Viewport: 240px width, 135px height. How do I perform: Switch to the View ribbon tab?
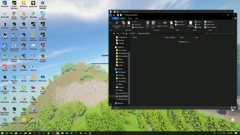136,18
